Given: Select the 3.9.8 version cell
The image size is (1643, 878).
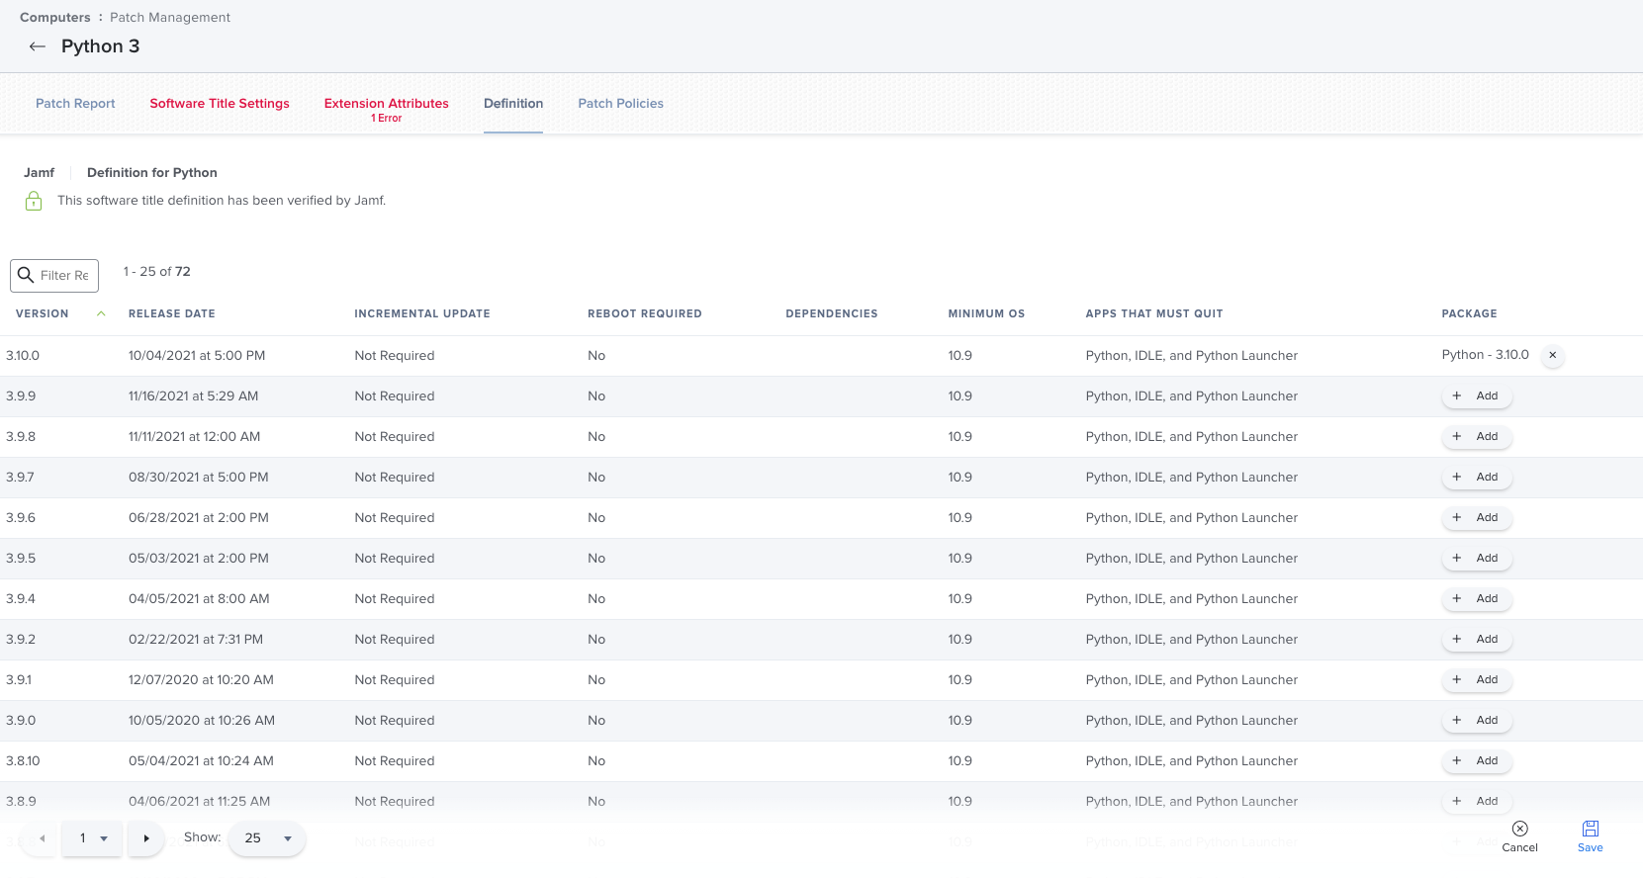Looking at the screenshot, I should click(x=21, y=436).
